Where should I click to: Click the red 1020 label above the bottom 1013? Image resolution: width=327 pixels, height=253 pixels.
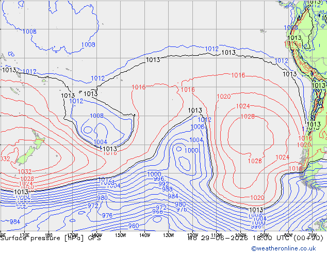click(257, 197)
